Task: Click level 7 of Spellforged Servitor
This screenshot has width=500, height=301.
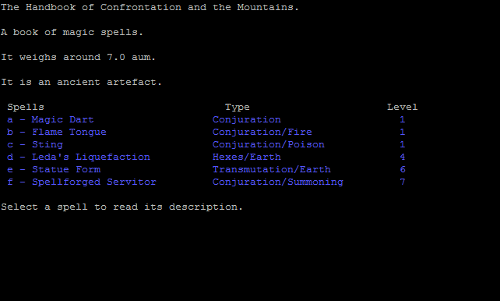Action: click(403, 182)
